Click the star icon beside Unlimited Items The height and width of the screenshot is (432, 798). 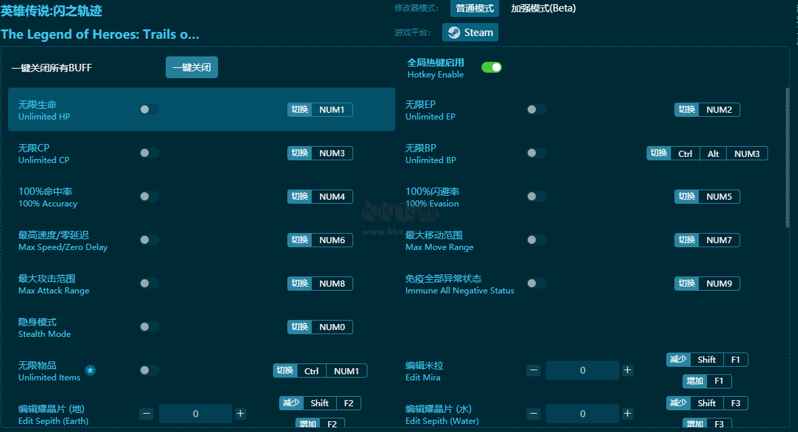tap(90, 370)
